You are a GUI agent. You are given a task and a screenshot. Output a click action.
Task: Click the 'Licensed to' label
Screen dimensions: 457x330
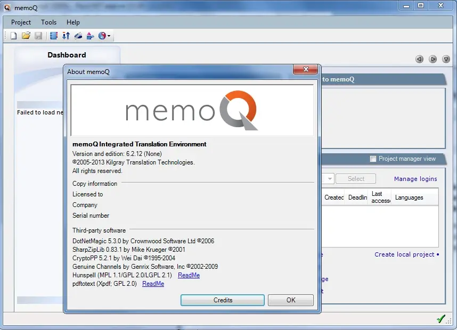pyautogui.click(x=87, y=194)
